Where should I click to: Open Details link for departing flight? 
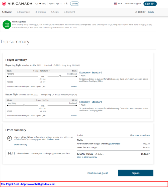[74, 86]
